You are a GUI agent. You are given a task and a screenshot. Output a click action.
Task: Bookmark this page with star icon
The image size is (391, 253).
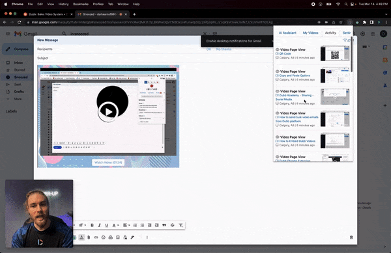(x=341, y=22)
